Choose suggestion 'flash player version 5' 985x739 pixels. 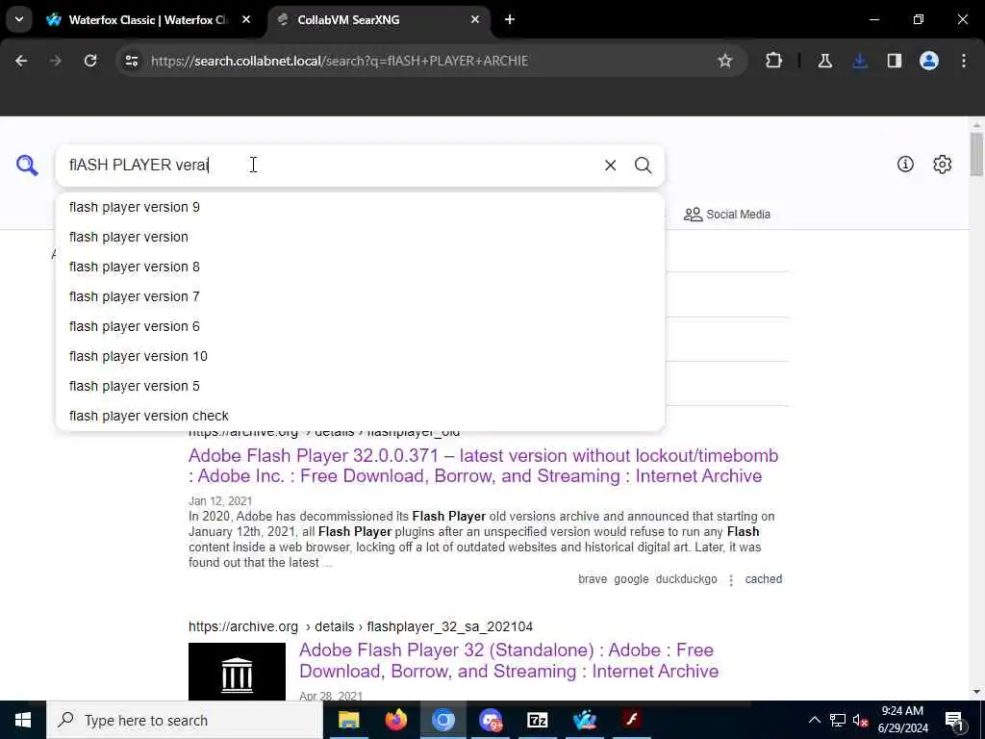[x=360, y=386]
